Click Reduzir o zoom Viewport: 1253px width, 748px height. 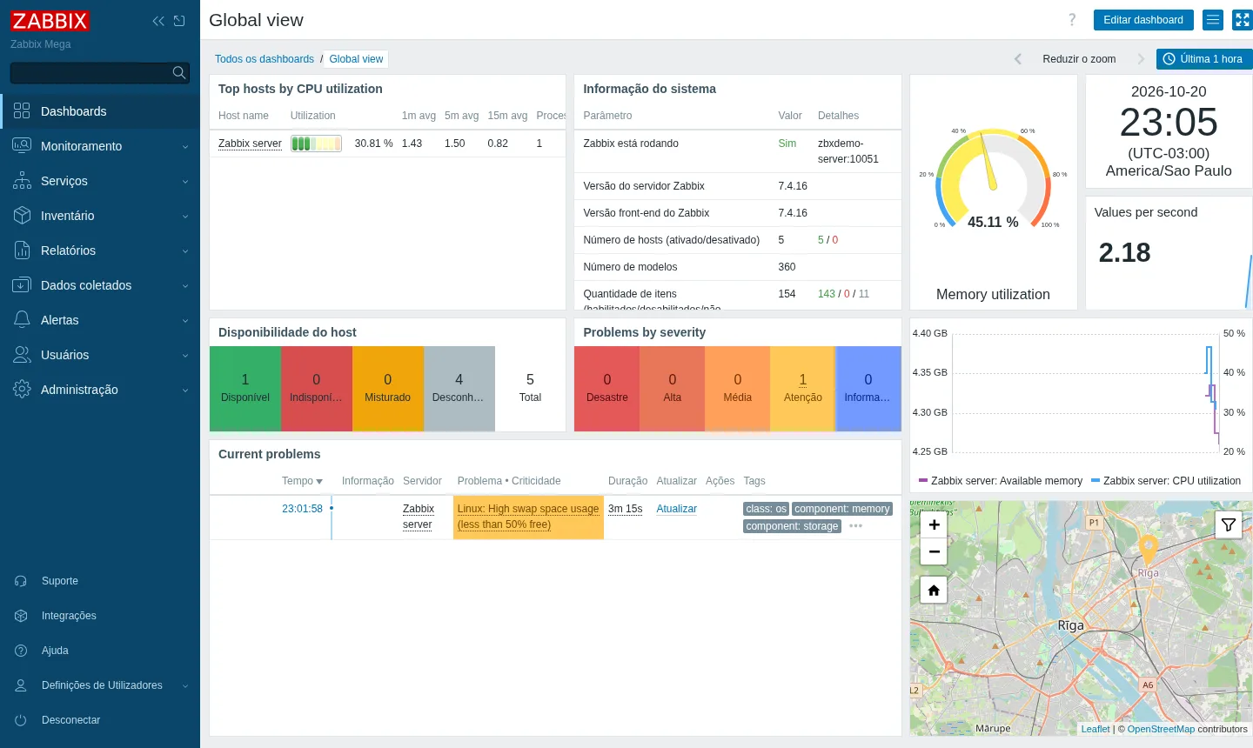1079,59
